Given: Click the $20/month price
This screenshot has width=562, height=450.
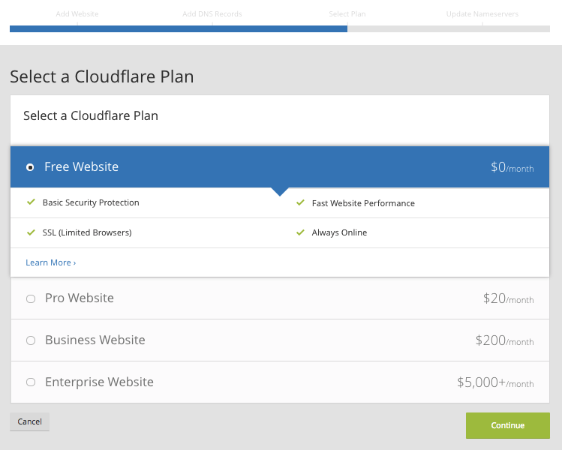Looking at the screenshot, I should click(508, 298).
